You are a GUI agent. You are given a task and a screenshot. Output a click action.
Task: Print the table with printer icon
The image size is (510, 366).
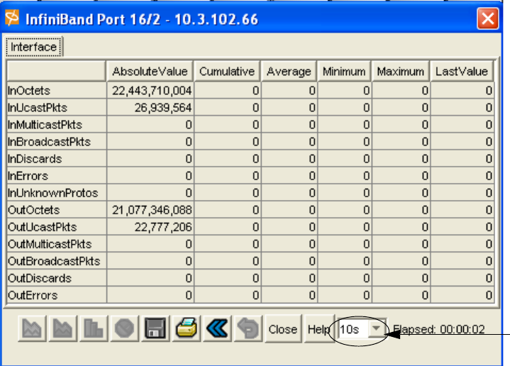[186, 328]
